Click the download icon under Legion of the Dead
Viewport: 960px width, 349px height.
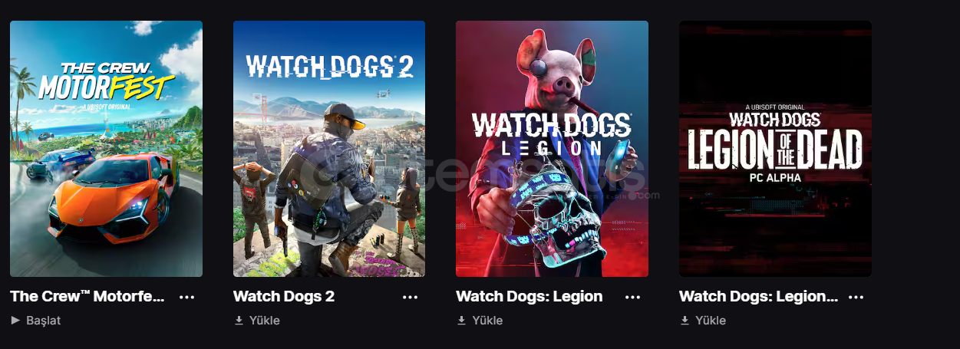[x=685, y=320]
